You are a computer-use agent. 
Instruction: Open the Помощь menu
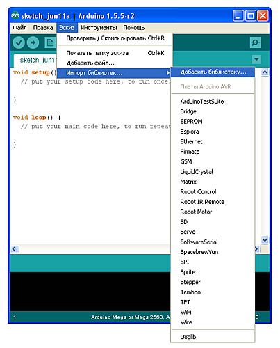(x=134, y=28)
